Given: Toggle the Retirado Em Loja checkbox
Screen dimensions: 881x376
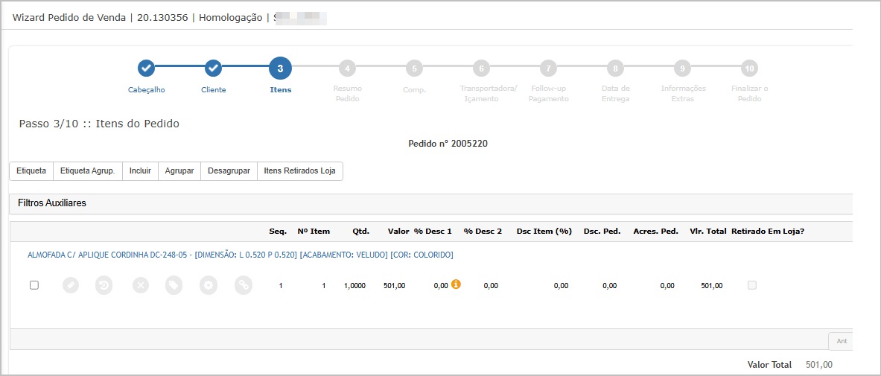Looking at the screenshot, I should [751, 285].
